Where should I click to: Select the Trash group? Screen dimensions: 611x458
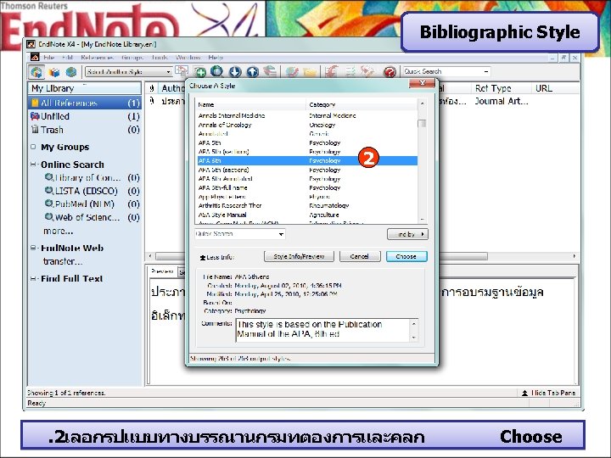tap(85, 130)
